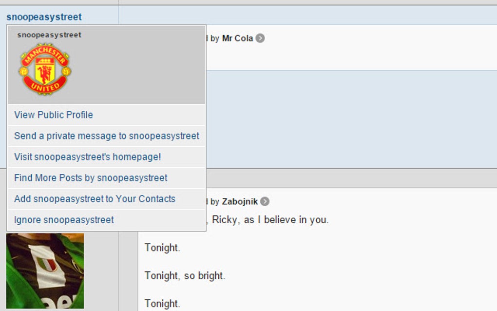Visit snoopeasystreet's homepage from the menu
The width and height of the screenshot is (497, 311).
click(x=87, y=157)
